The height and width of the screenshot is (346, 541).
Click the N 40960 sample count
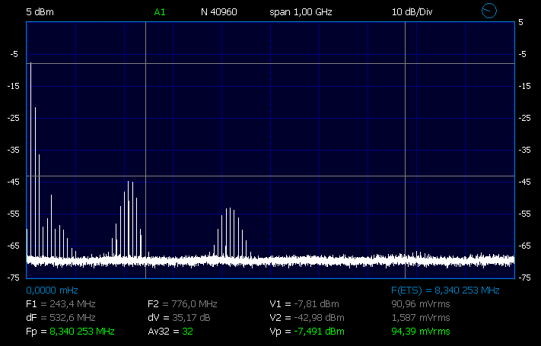pos(218,12)
